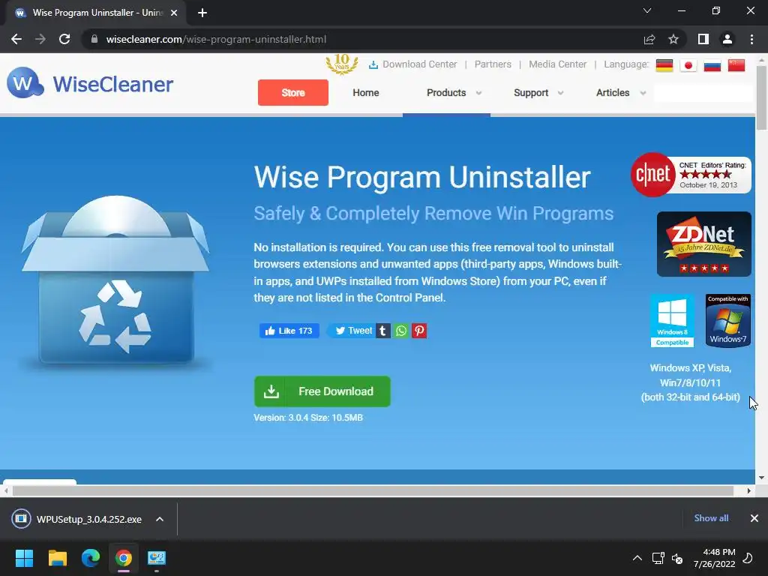Image resolution: width=768 pixels, height=576 pixels.
Task: Click the 10 Years anniversary badge
Action: pyautogui.click(x=342, y=64)
